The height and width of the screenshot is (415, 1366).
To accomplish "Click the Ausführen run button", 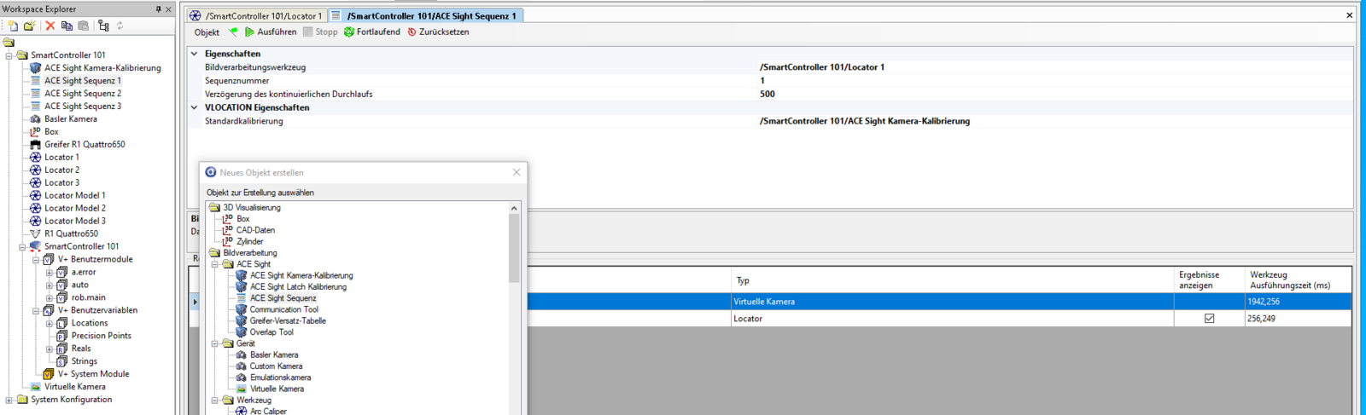I will (x=271, y=32).
